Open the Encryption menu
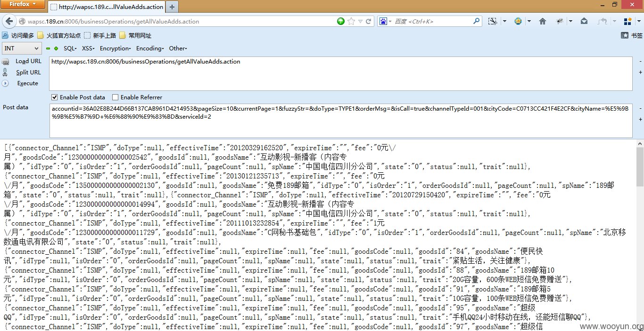 point(116,48)
